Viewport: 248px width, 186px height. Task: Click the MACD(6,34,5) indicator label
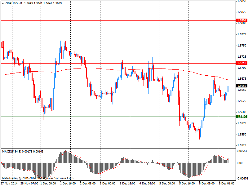coord(11,151)
